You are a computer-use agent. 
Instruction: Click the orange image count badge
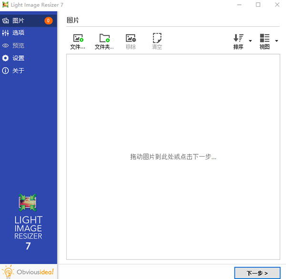pos(49,21)
